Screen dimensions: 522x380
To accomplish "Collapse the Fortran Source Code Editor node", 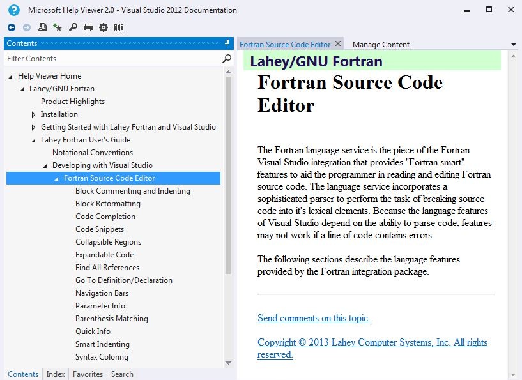I will tap(57, 179).
